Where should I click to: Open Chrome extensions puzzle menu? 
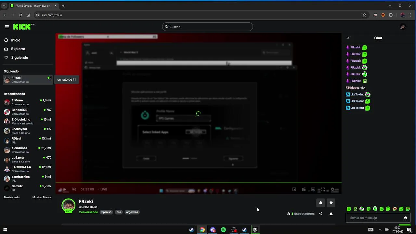[x=391, y=15]
